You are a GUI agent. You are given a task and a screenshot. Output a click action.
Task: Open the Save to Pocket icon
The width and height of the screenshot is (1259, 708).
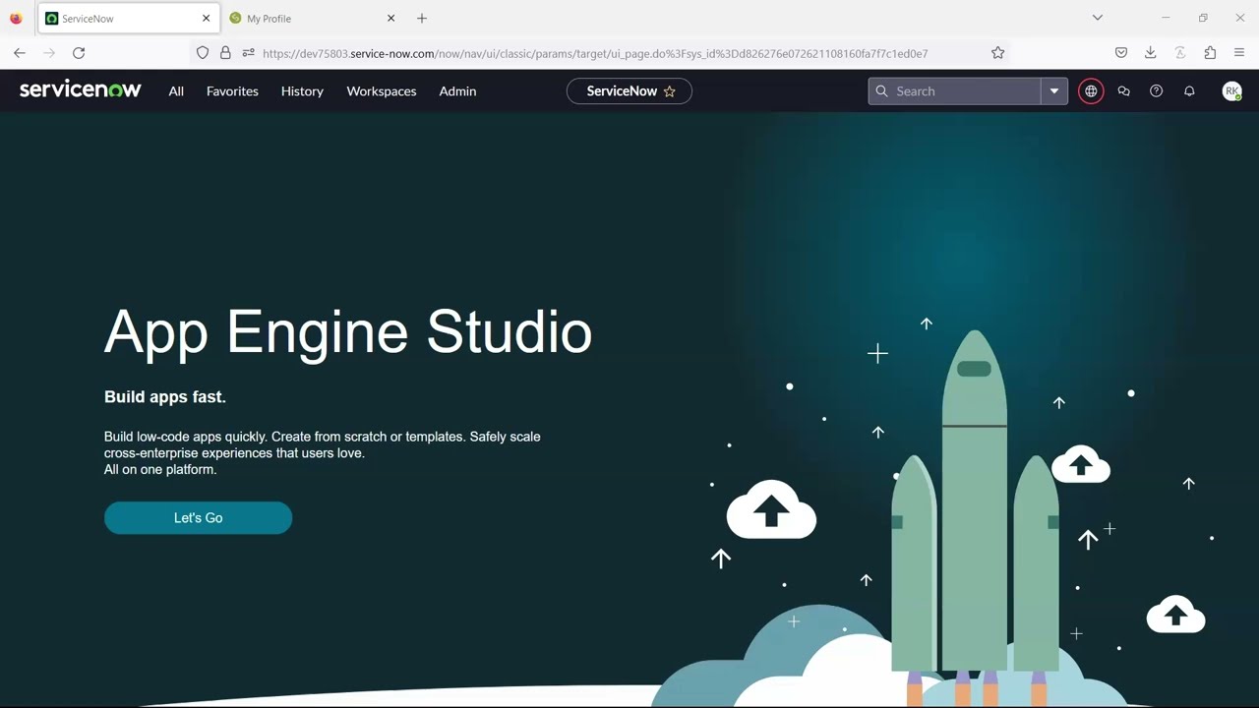1121,53
